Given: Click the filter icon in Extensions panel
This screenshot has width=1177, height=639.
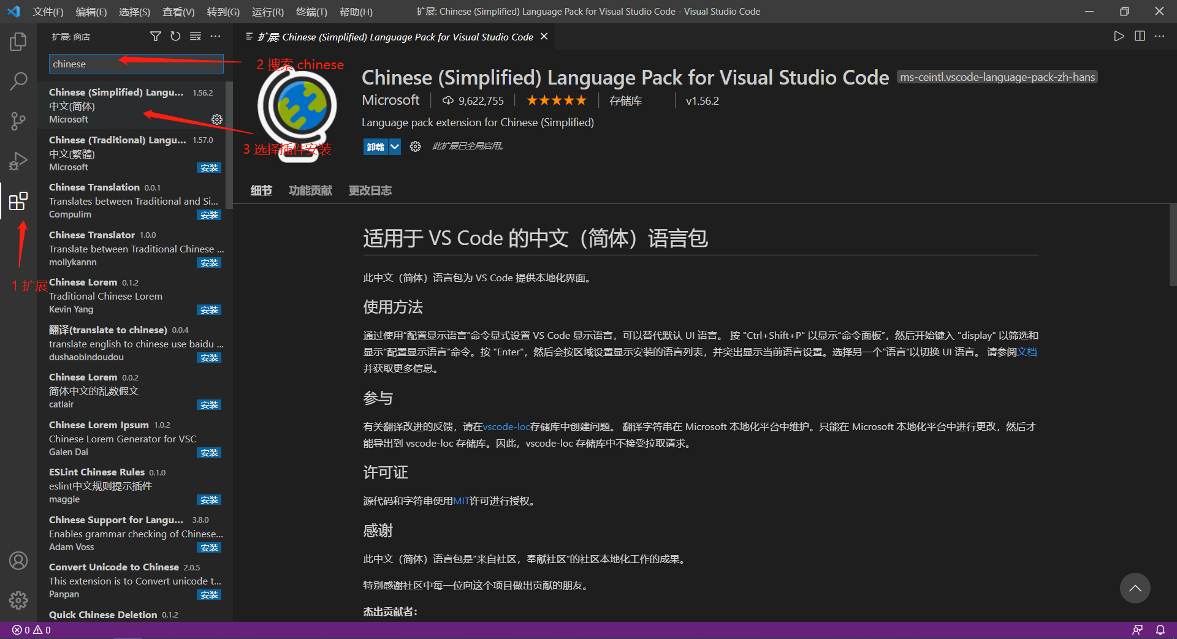Looking at the screenshot, I should point(155,36).
